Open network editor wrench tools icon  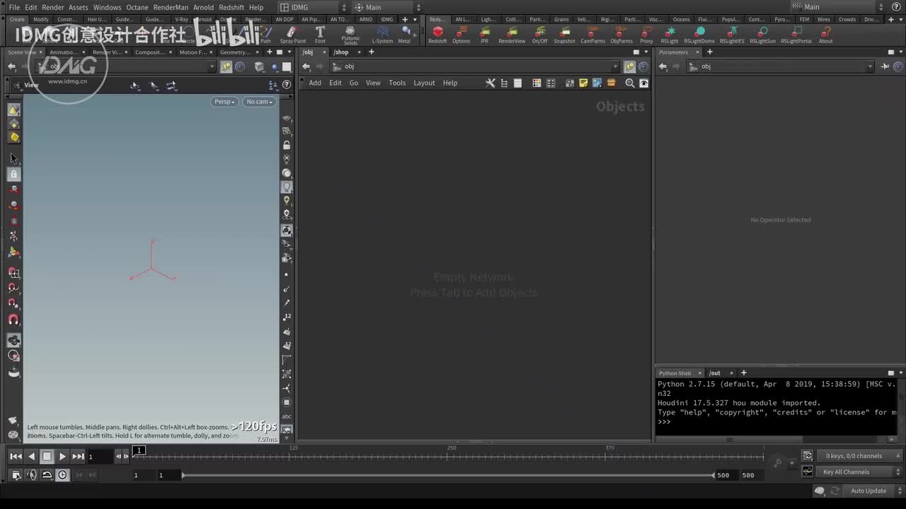[x=490, y=83]
